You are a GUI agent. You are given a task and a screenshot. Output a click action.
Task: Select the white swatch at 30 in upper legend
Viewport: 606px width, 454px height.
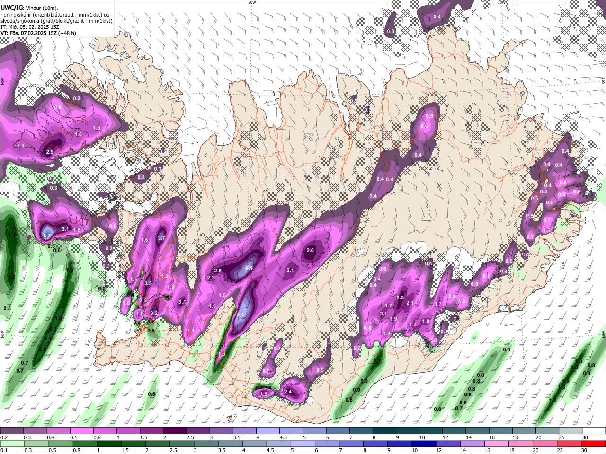(x=594, y=431)
